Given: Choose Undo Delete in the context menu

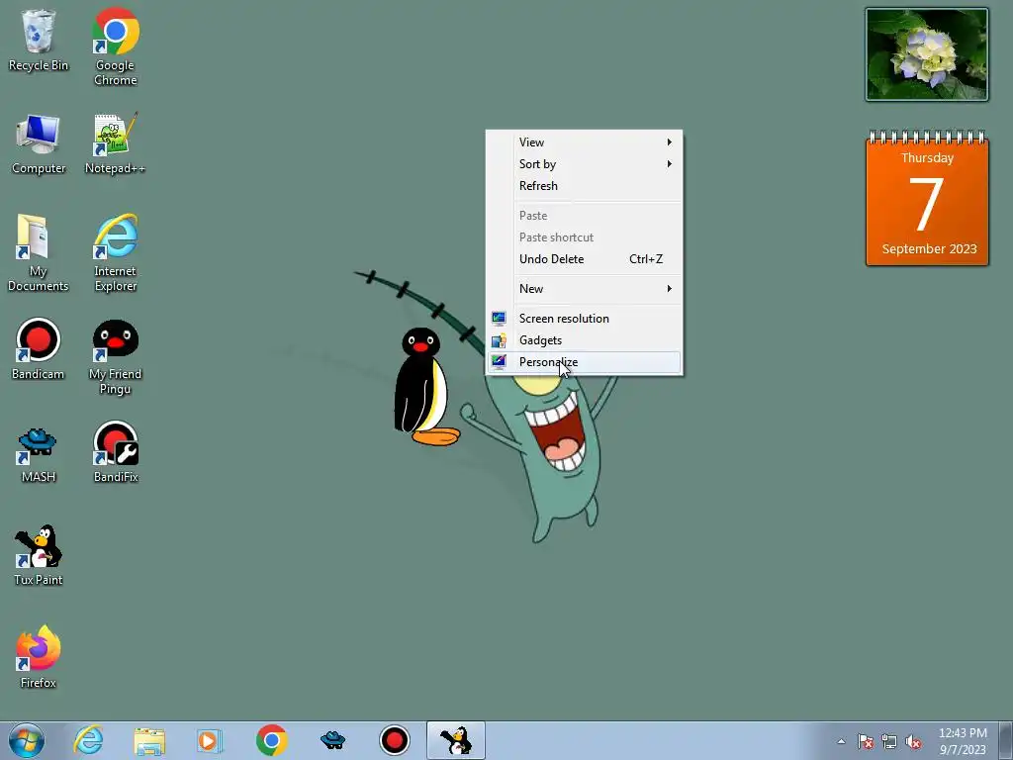Looking at the screenshot, I should click(584, 259).
